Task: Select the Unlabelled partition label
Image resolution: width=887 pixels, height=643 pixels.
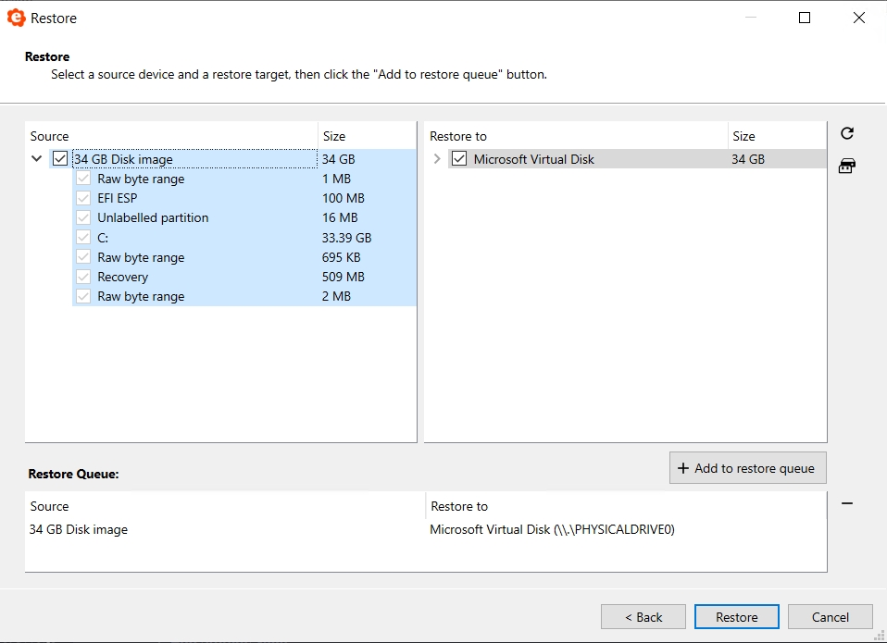Action: coord(153,218)
